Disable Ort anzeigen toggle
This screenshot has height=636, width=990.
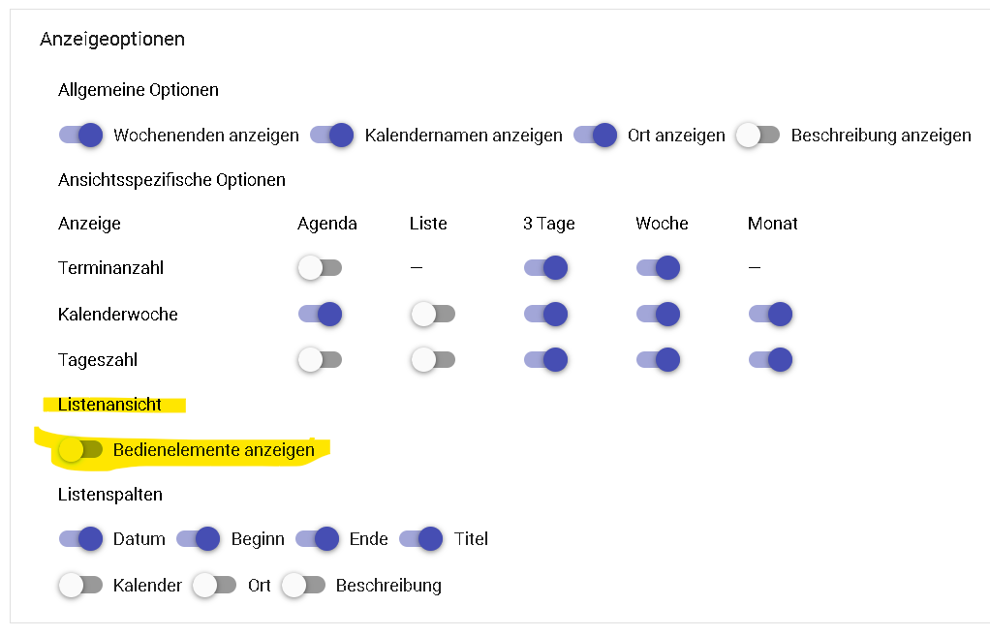click(x=596, y=135)
